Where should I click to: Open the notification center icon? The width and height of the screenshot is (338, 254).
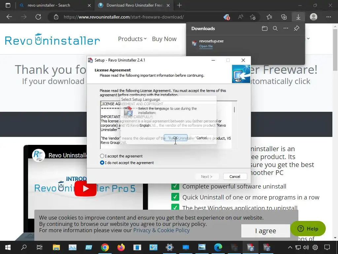coord(327,247)
